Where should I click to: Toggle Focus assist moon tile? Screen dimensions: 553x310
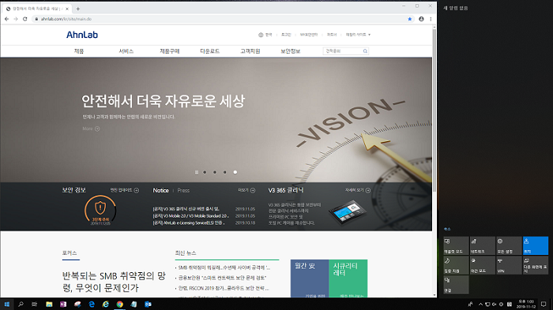[456, 265]
